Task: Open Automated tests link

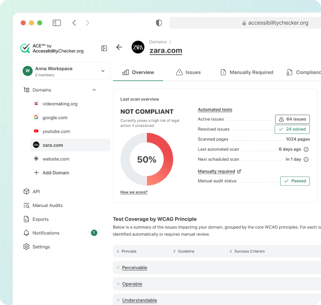Action: coord(215,110)
